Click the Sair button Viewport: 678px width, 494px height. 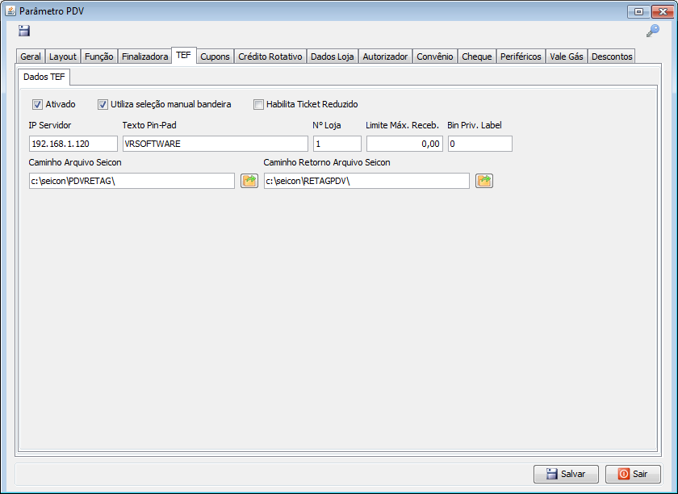click(x=633, y=474)
